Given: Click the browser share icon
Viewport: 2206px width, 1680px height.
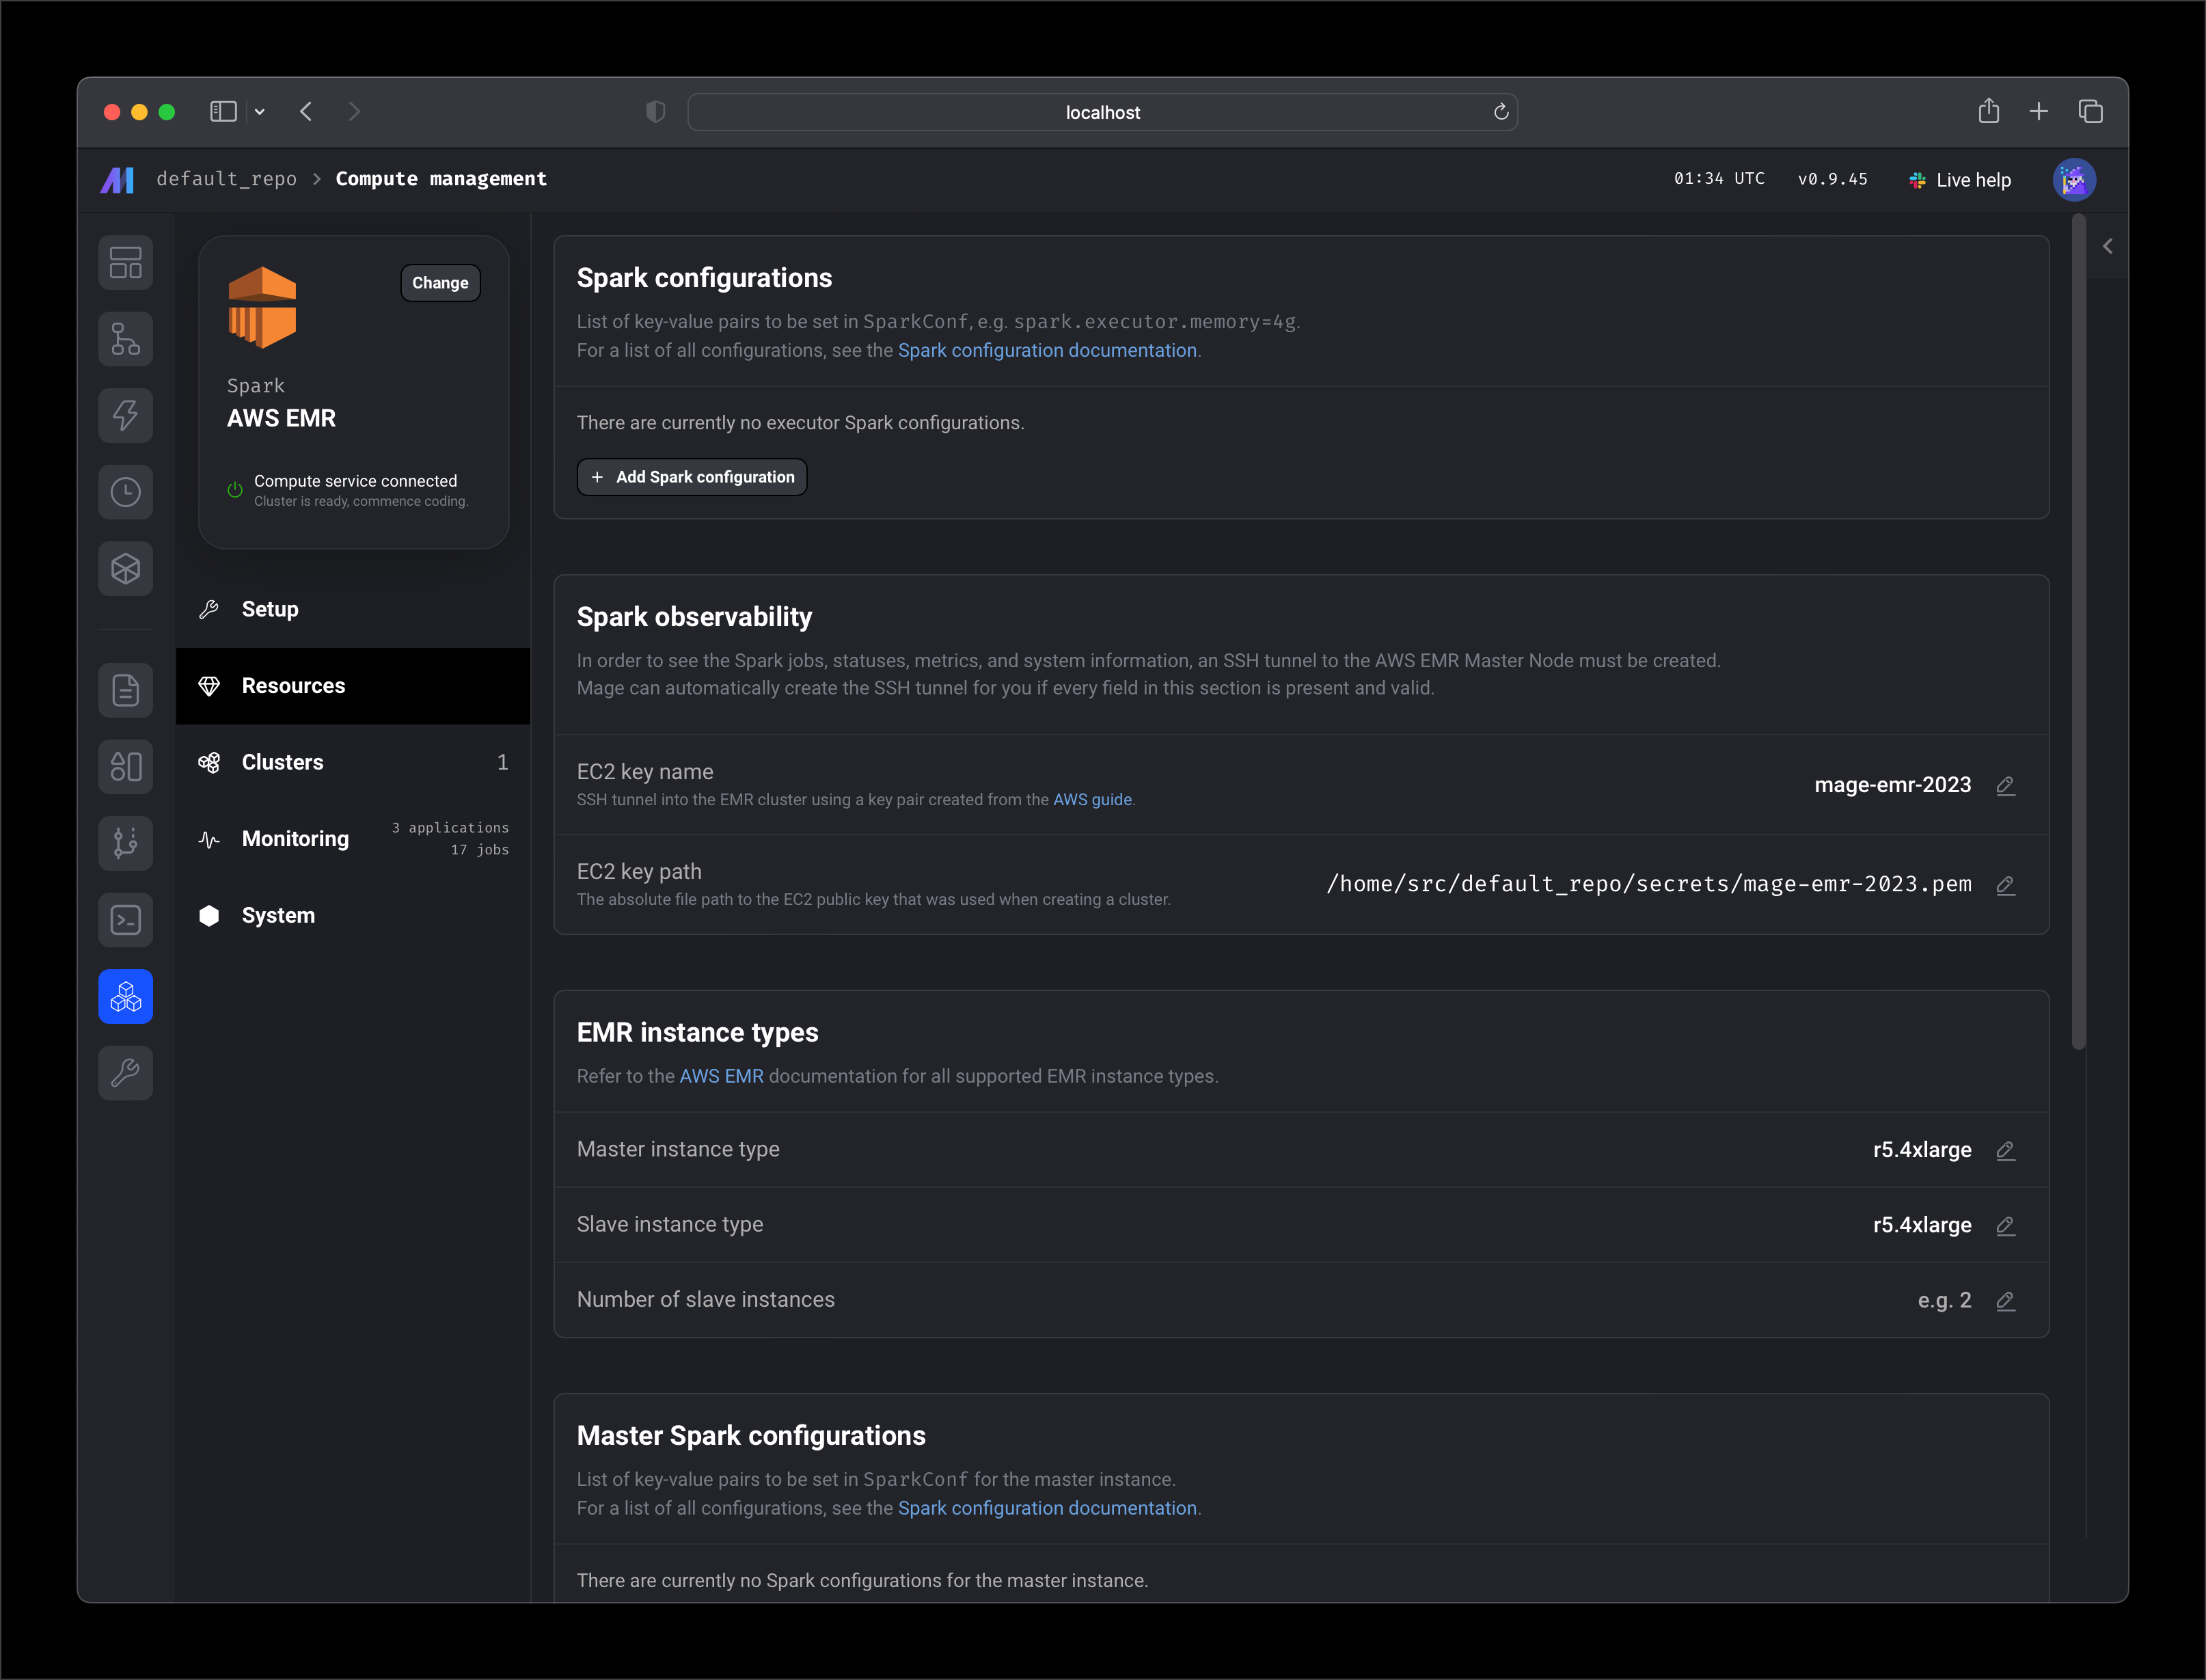Looking at the screenshot, I should coord(1989,111).
